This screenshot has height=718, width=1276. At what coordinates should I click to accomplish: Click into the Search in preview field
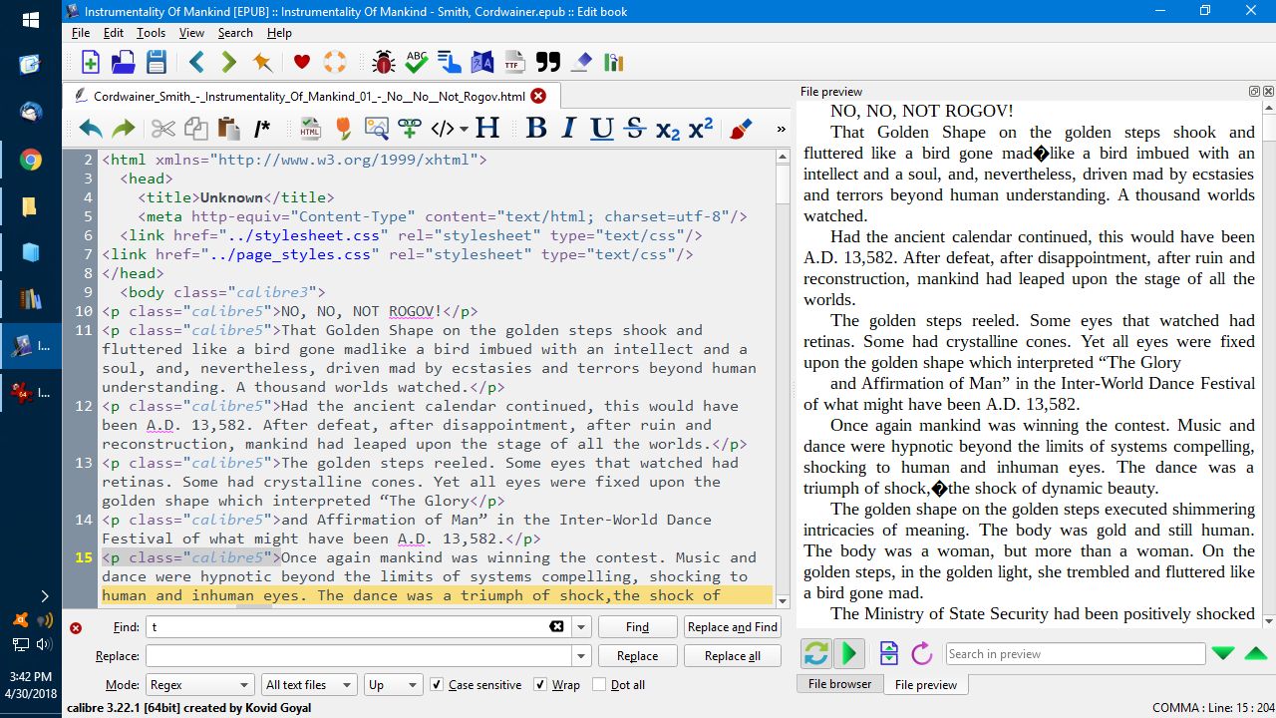(1075, 654)
